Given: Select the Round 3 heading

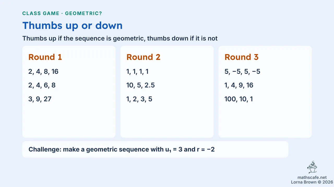Looking at the screenshot, I should point(241,57).
